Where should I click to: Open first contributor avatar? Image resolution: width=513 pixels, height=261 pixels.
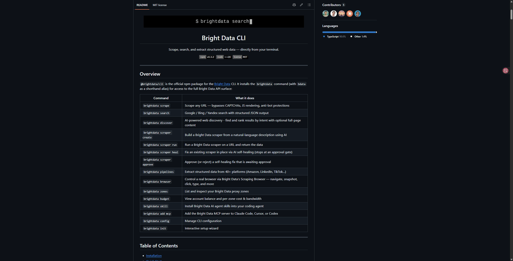click(x=325, y=14)
